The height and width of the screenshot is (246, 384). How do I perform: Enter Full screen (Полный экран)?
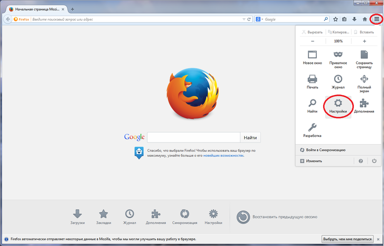pos(364,84)
